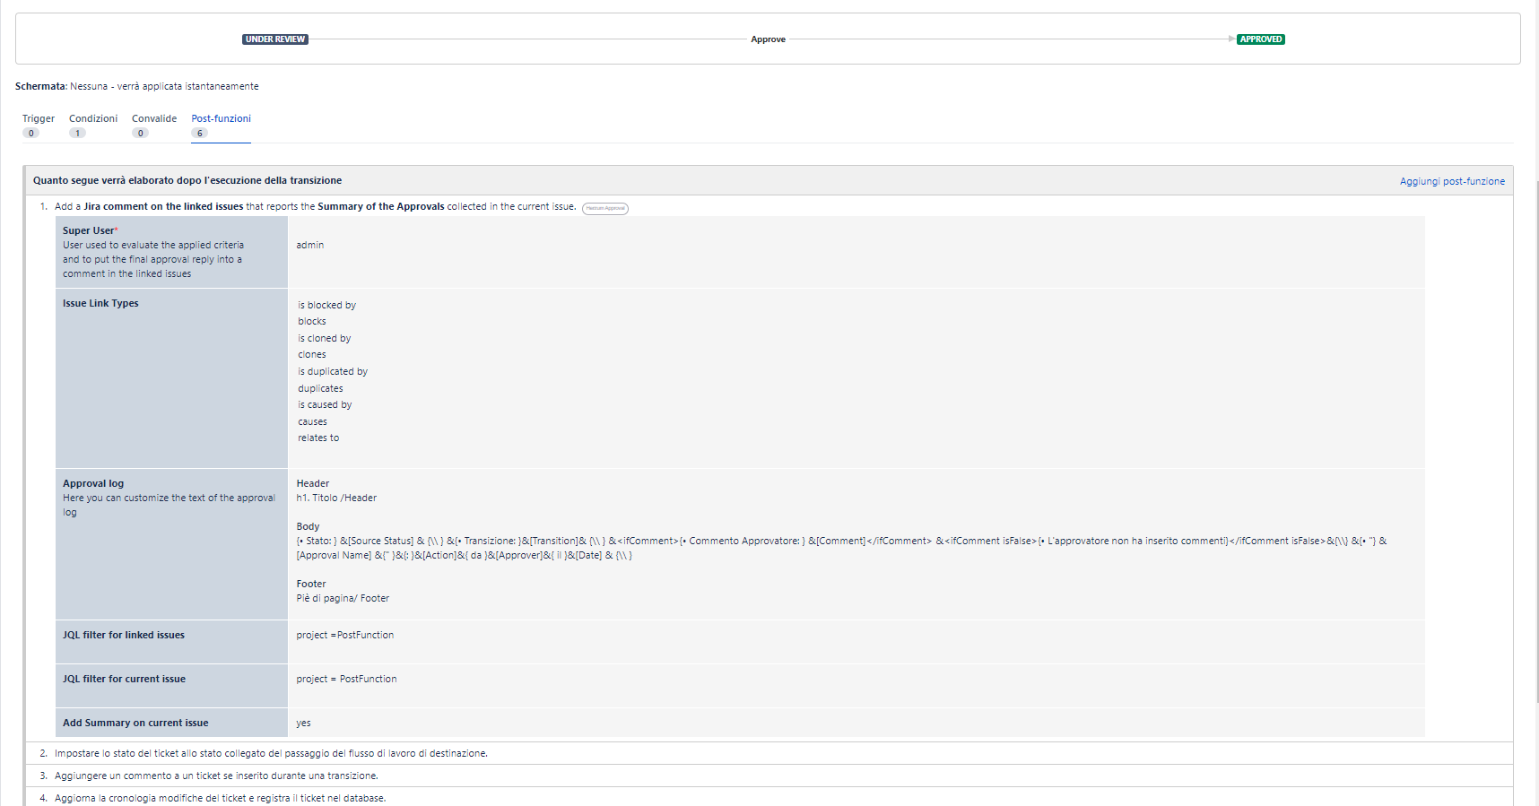Screen dimensions: 1539x806
Task: Select the Post-funzioni tab
Action: [221, 118]
